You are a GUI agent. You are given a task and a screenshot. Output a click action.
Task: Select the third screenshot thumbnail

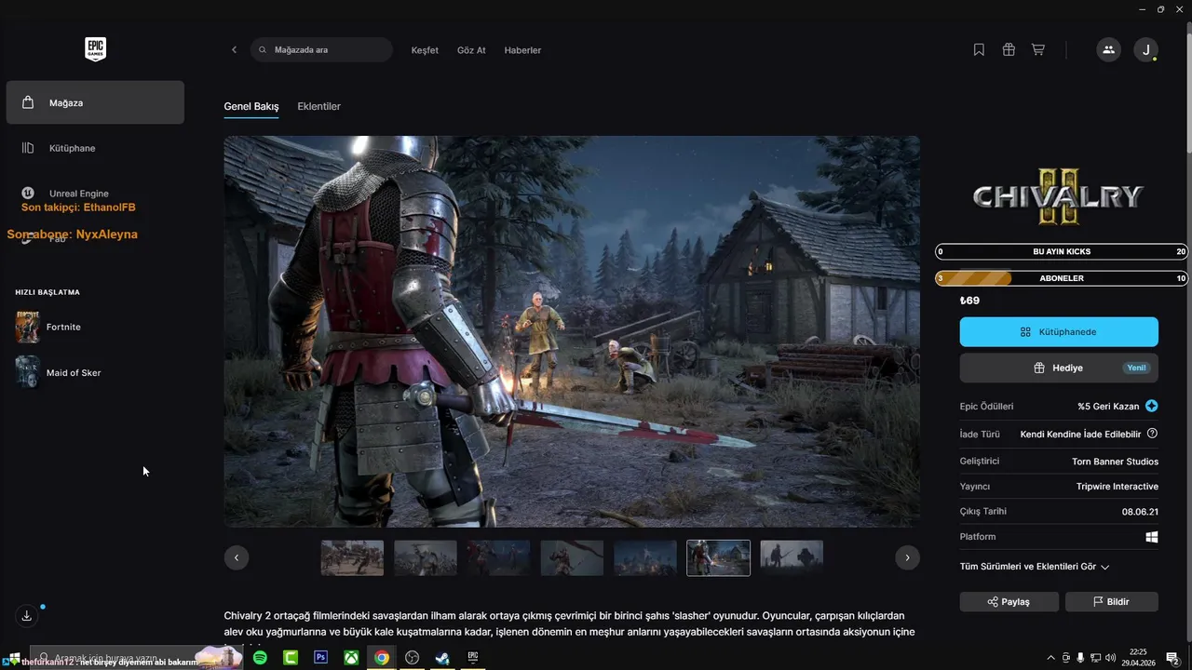click(x=499, y=557)
